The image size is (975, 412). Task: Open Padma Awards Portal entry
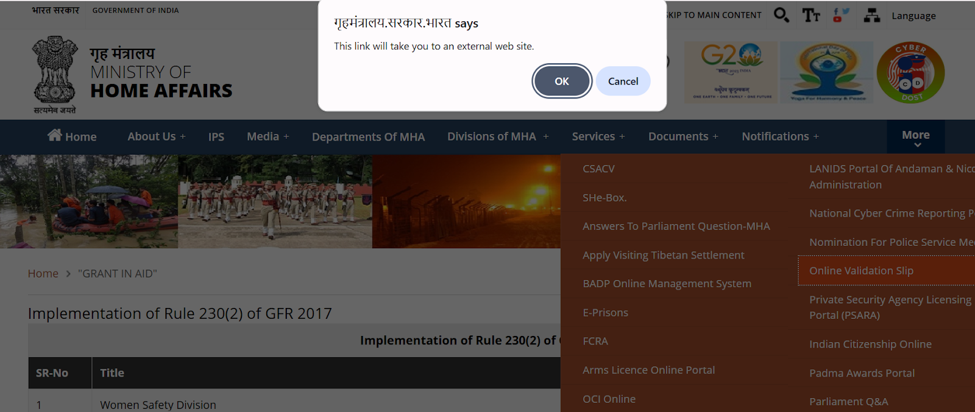pyautogui.click(x=862, y=373)
